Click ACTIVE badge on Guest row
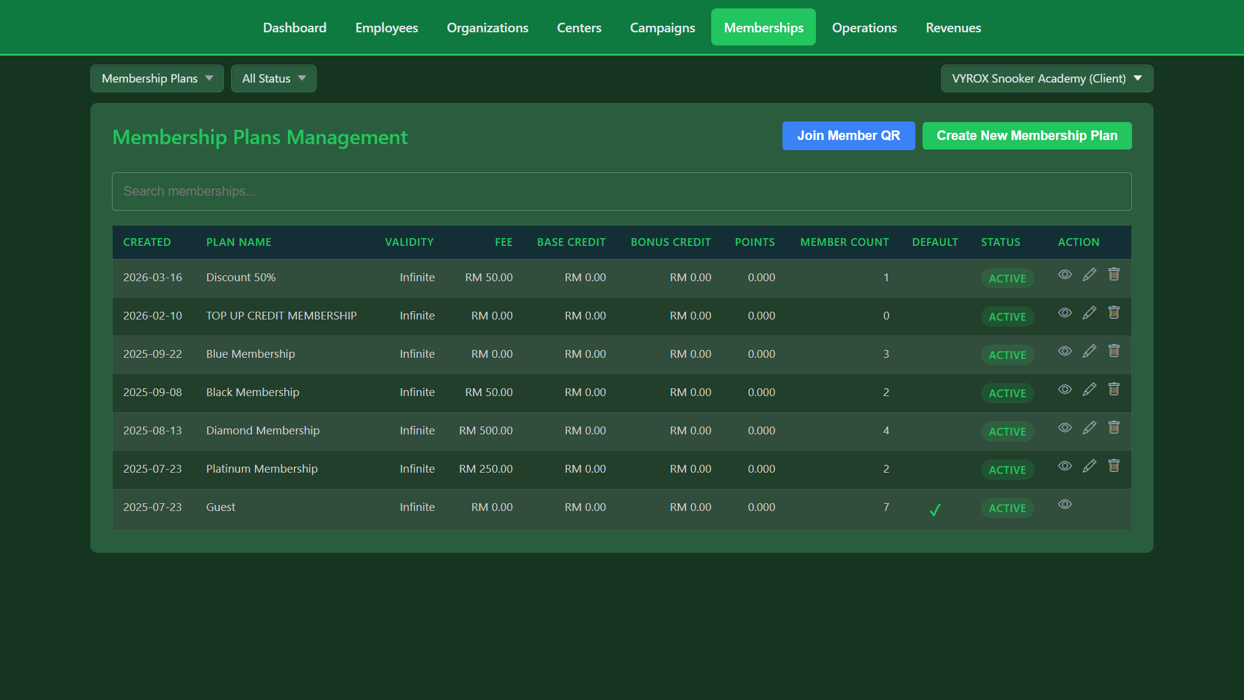 1007,509
